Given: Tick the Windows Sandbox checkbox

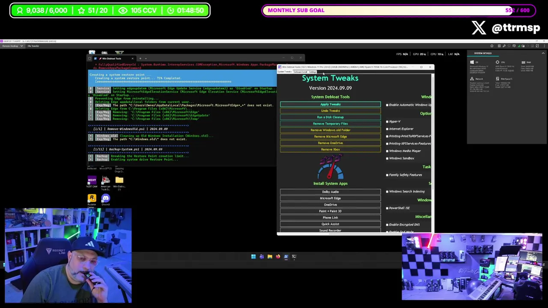Looking at the screenshot, I should click(387, 158).
